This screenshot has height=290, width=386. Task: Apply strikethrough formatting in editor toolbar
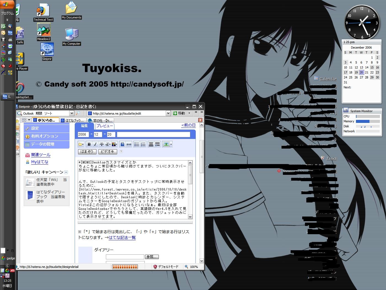tap(101, 144)
